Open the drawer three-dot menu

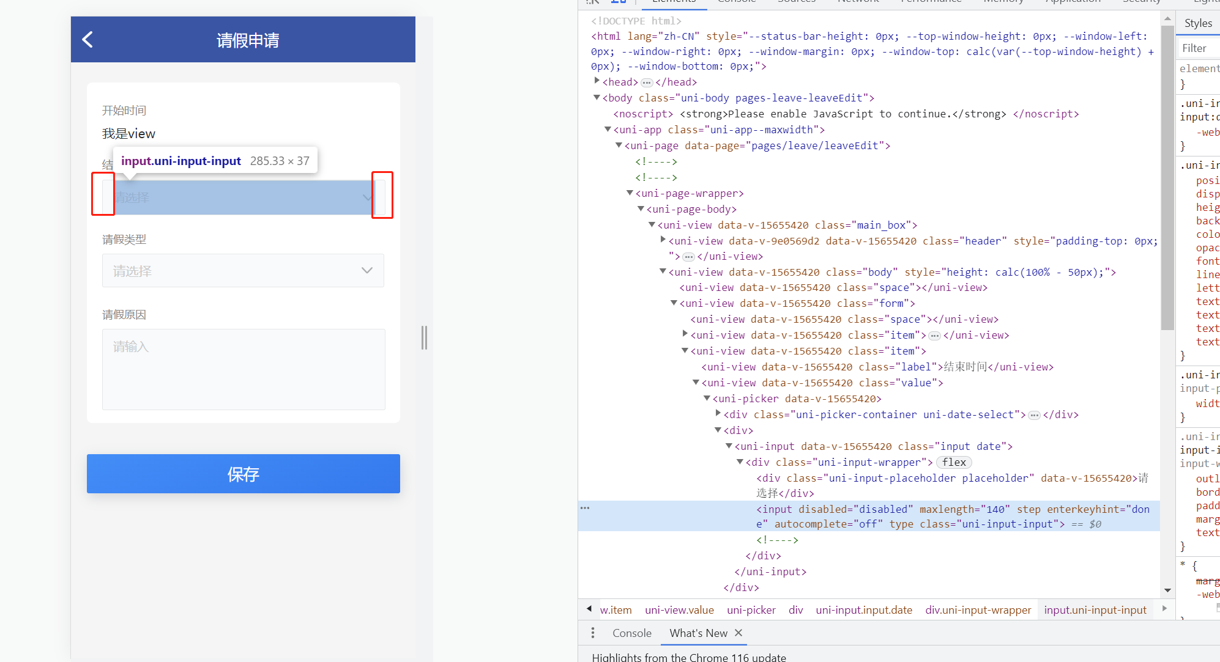[x=592, y=633]
